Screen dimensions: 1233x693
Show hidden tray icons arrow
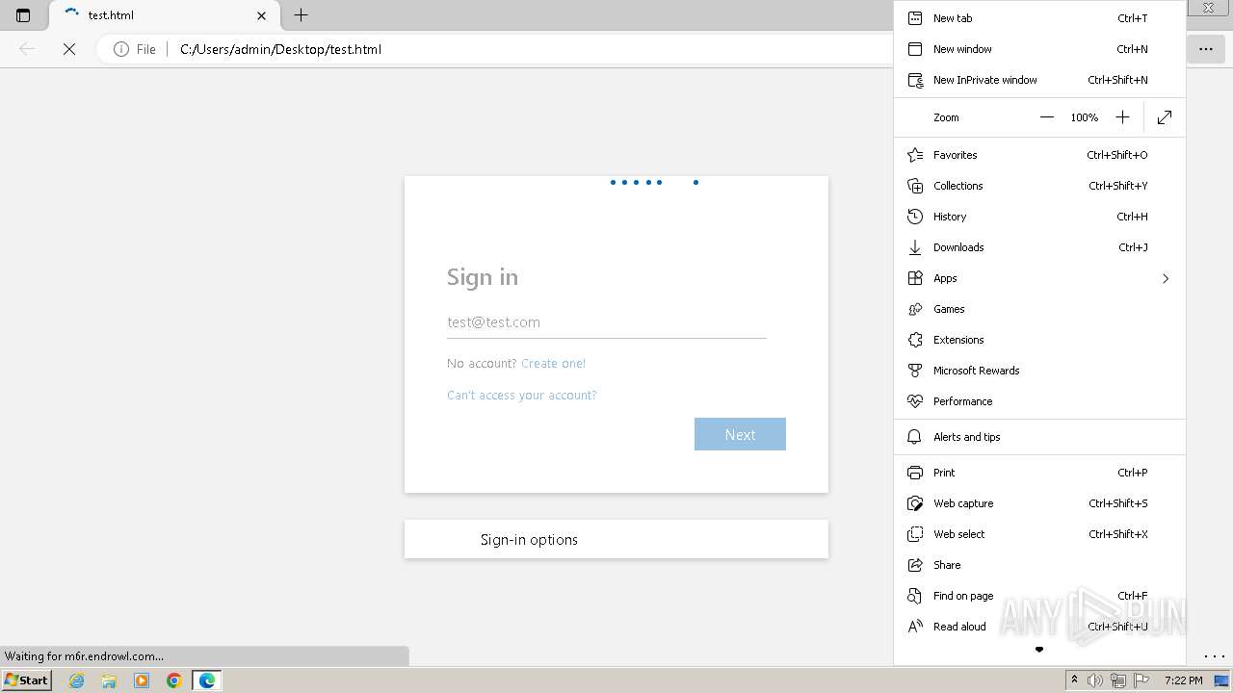pos(1074,680)
